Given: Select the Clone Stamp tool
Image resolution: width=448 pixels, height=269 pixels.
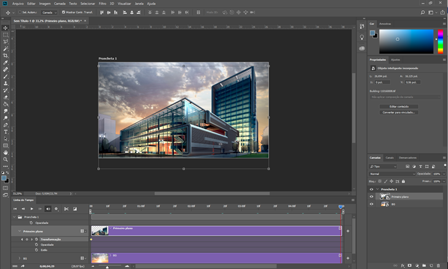Looking at the screenshot, I should tap(5, 83).
